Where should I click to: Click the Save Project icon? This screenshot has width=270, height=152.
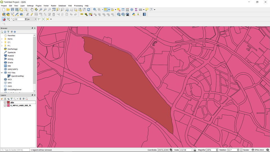pyautogui.click(x=12, y=10)
